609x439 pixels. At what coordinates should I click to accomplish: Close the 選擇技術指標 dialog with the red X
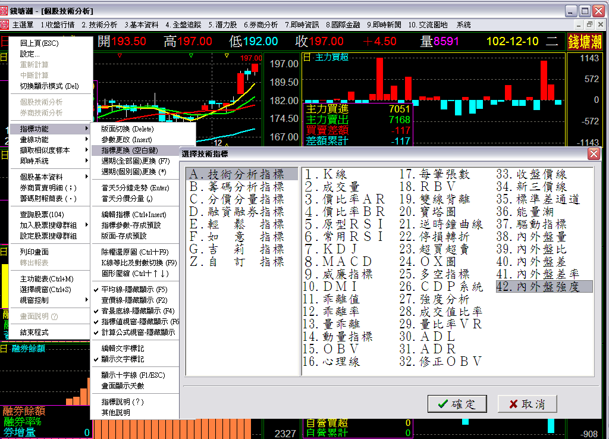(594, 154)
